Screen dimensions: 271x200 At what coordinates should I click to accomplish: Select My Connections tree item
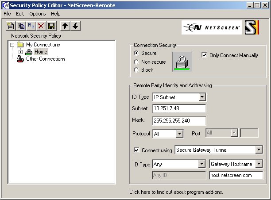[43, 45]
